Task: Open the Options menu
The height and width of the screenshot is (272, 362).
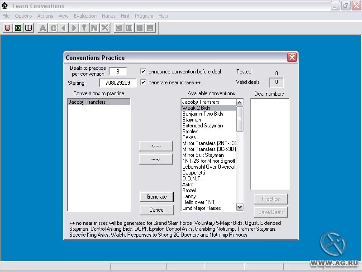Action: [24, 16]
